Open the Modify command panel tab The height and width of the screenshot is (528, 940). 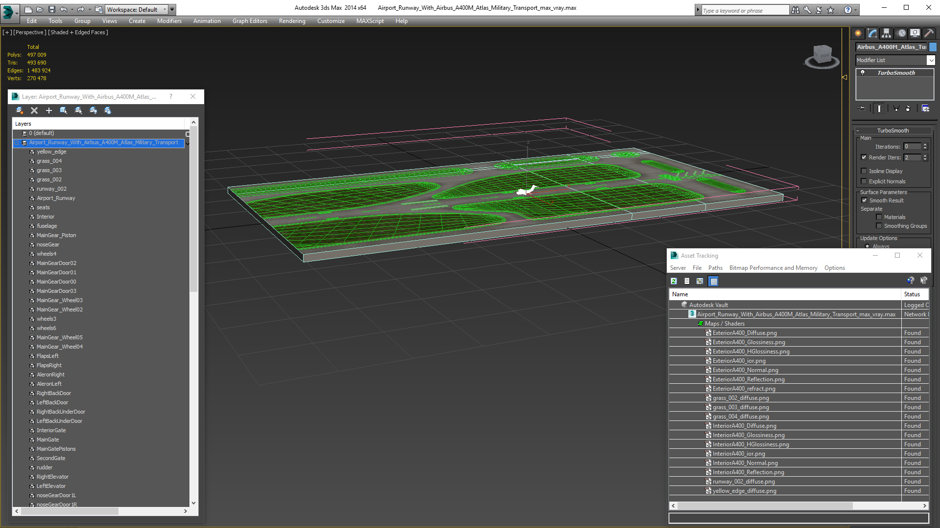click(872, 33)
